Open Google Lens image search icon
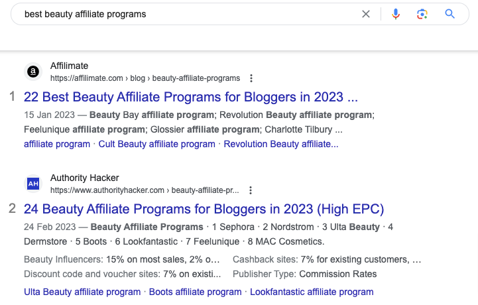 [x=422, y=14]
